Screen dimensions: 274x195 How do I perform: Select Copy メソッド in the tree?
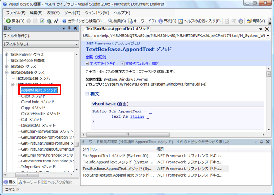(33, 108)
